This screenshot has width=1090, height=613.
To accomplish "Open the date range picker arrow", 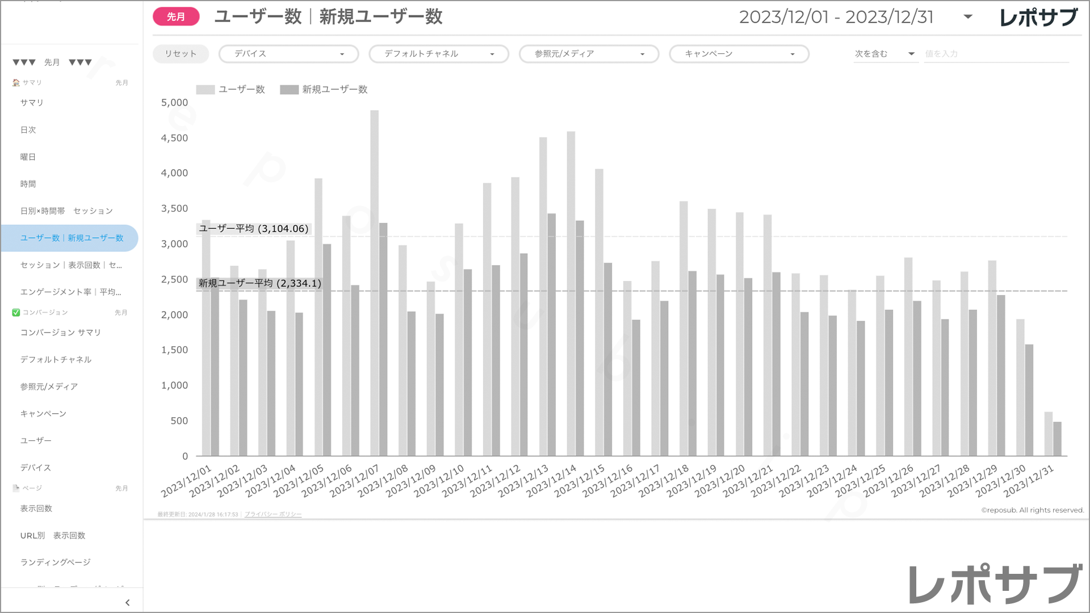I will [968, 17].
